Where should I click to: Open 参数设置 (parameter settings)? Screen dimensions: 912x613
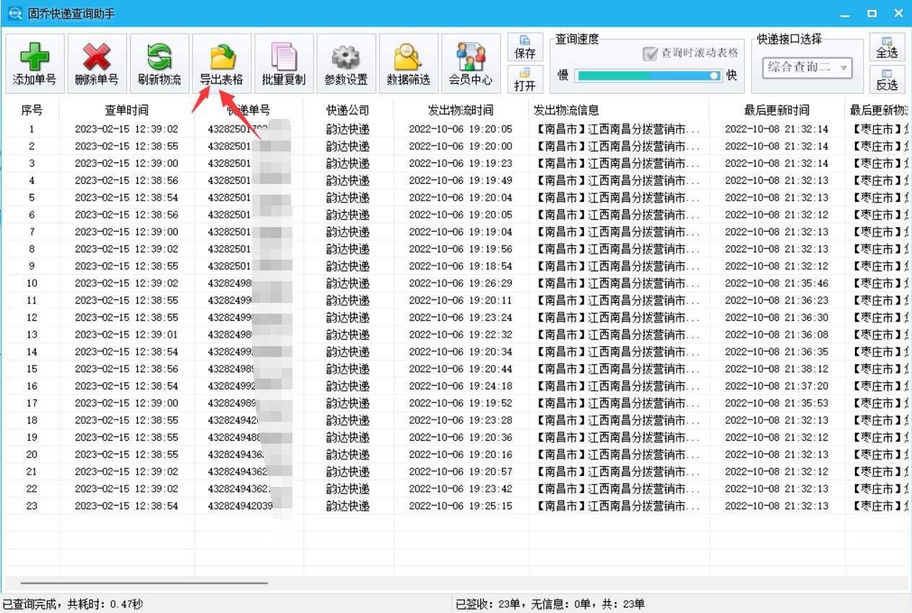(345, 63)
